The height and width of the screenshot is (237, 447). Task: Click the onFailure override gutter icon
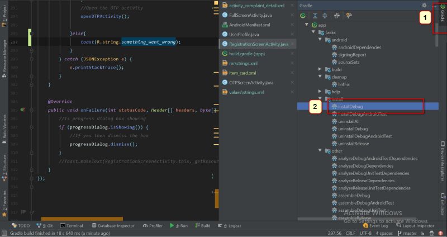click(22, 110)
